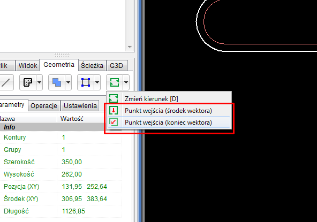The height and width of the screenshot is (222, 317).
Task: Click the środek wektora entry point icon
Action: (x=114, y=111)
